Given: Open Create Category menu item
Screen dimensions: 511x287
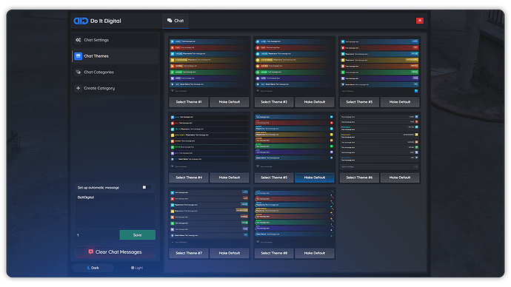Looking at the screenshot, I should [115, 88].
